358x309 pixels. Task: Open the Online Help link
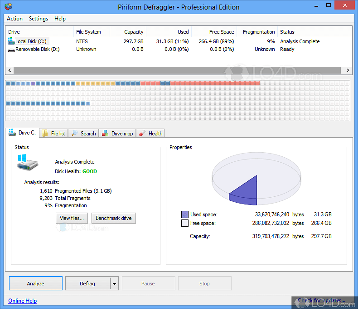[22, 300]
